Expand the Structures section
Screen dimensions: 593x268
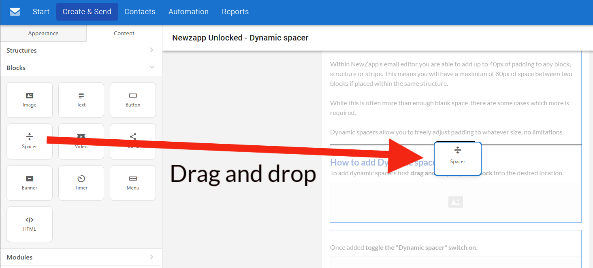pyautogui.click(x=151, y=50)
